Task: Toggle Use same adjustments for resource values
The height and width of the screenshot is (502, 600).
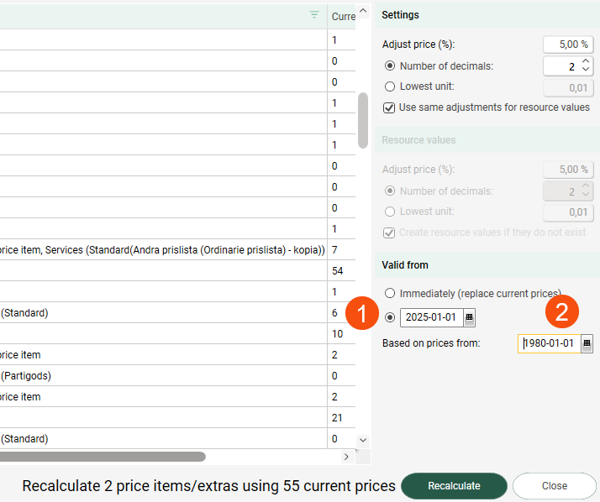Action: tap(389, 107)
